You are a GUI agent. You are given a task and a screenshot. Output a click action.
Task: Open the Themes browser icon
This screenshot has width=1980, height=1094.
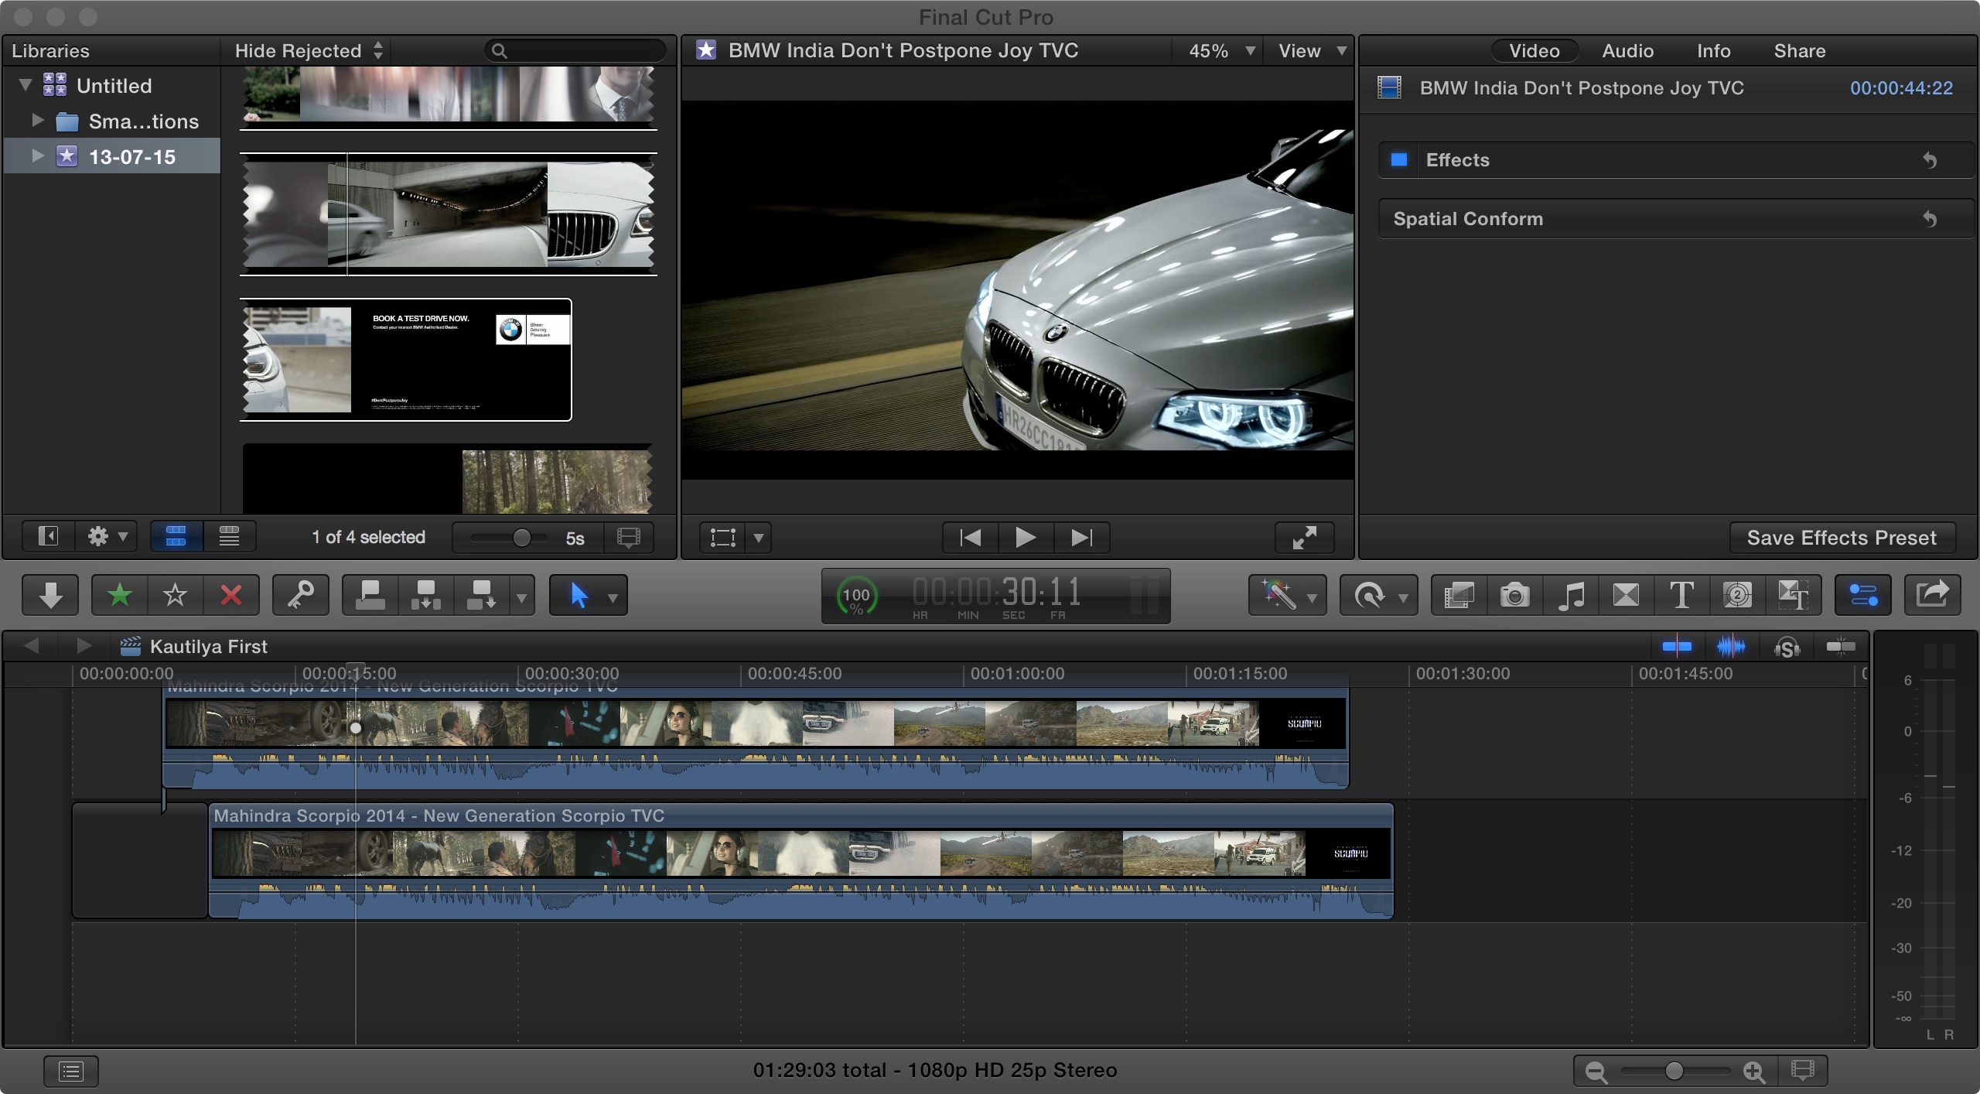pyautogui.click(x=1793, y=595)
